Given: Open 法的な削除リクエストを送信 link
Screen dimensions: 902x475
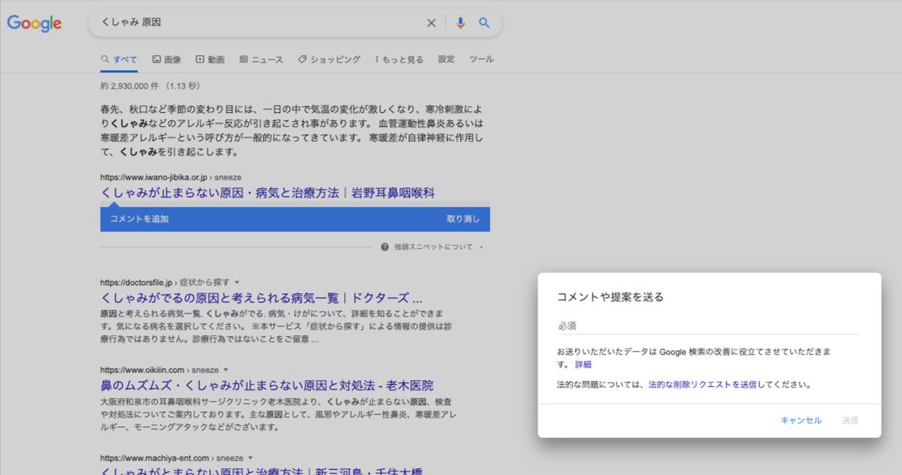Looking at the screenshot, I should pos(702,385).
